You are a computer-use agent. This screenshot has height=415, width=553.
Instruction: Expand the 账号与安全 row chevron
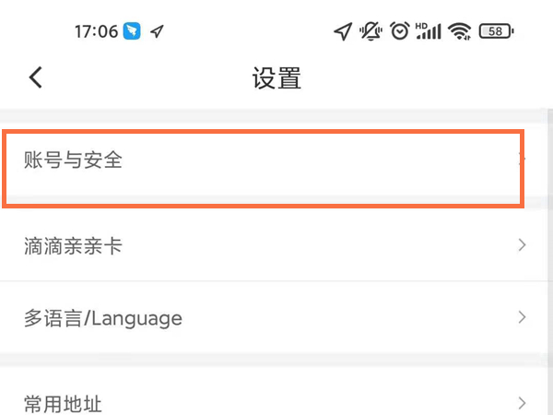(522, 160)
